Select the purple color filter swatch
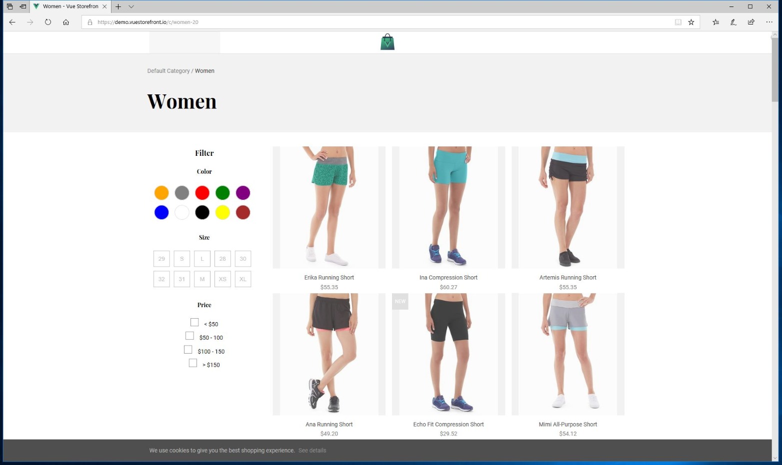Viewport: 782px width, 465px height. (243, 193)
